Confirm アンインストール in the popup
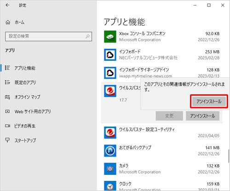The width and height of the screenshot is (230, 191). [x=209, y=101]
